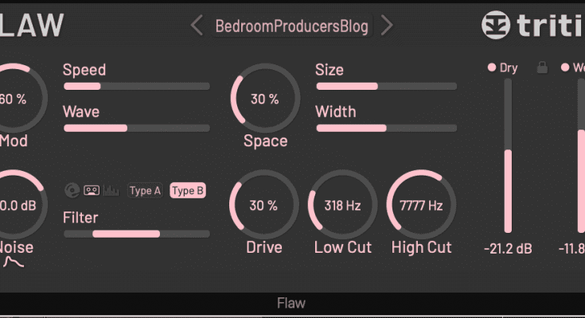The width and height of the screenshot is (585, 318).
Task: Select the bars spectrum noise icon
Action: point(111,190)
